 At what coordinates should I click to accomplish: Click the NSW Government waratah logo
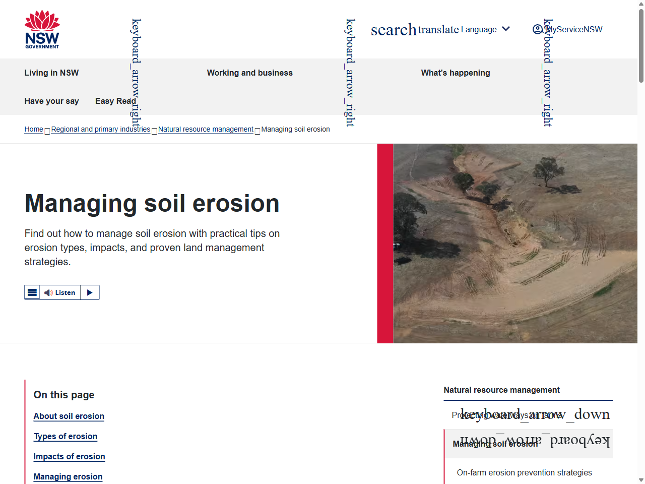click(42, 29)
